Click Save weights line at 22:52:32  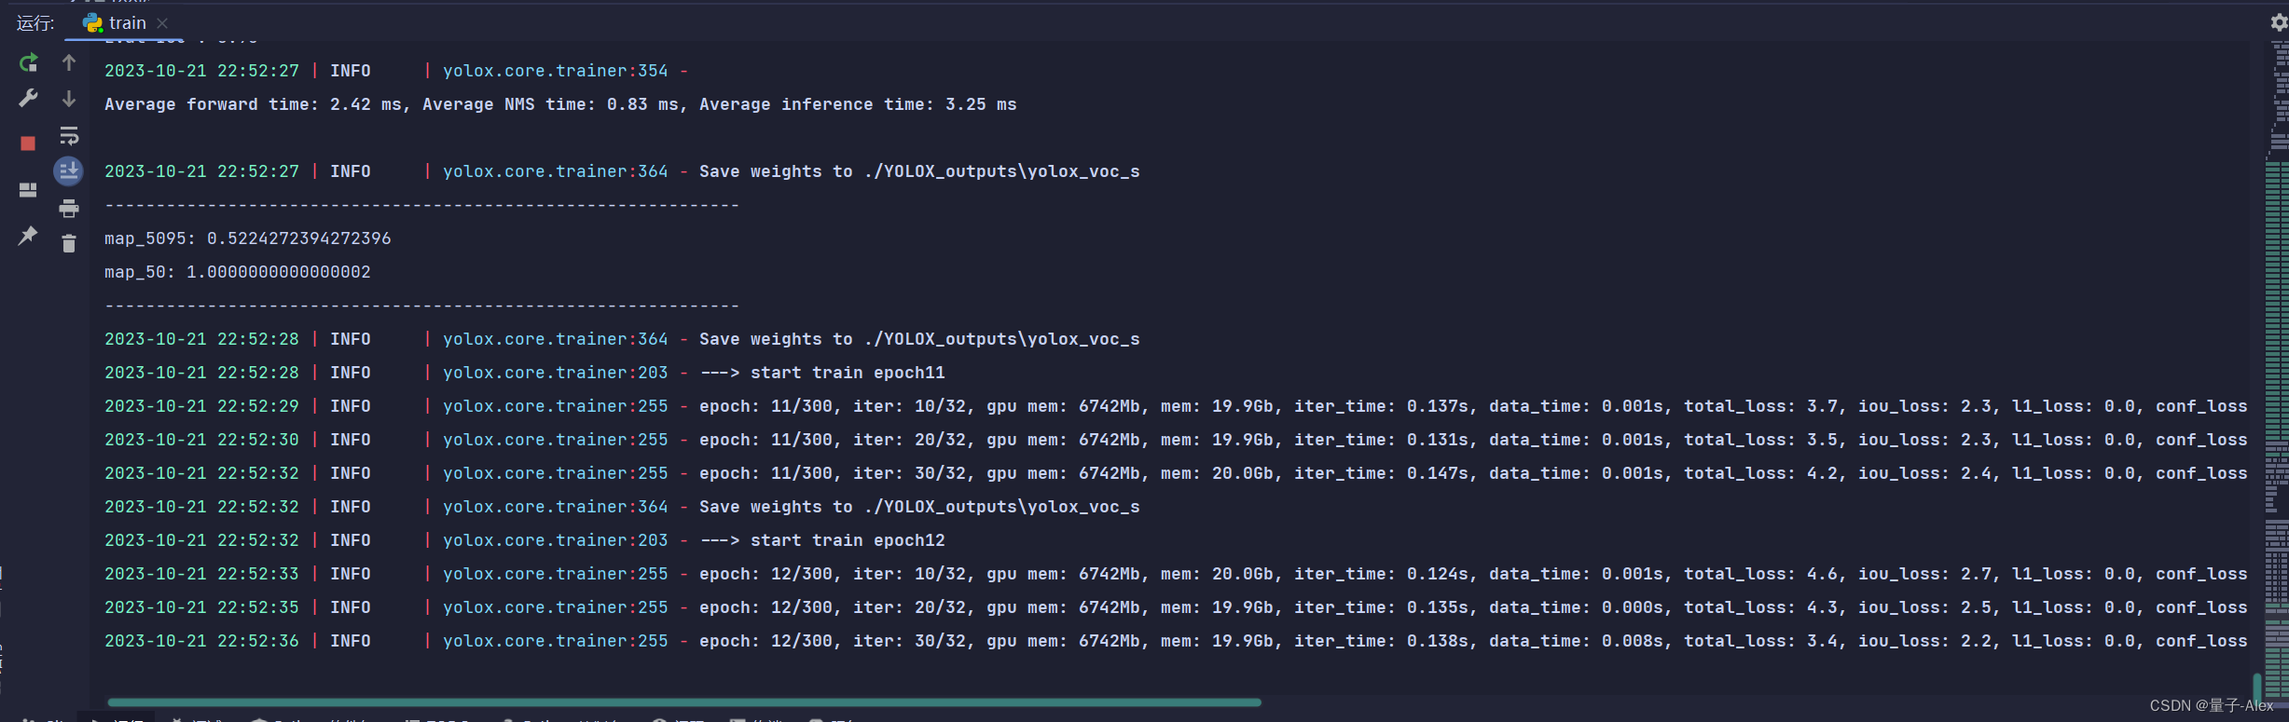(622, 507)
